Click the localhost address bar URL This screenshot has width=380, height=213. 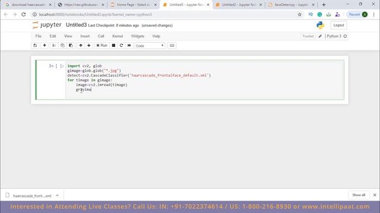(96, 14)
